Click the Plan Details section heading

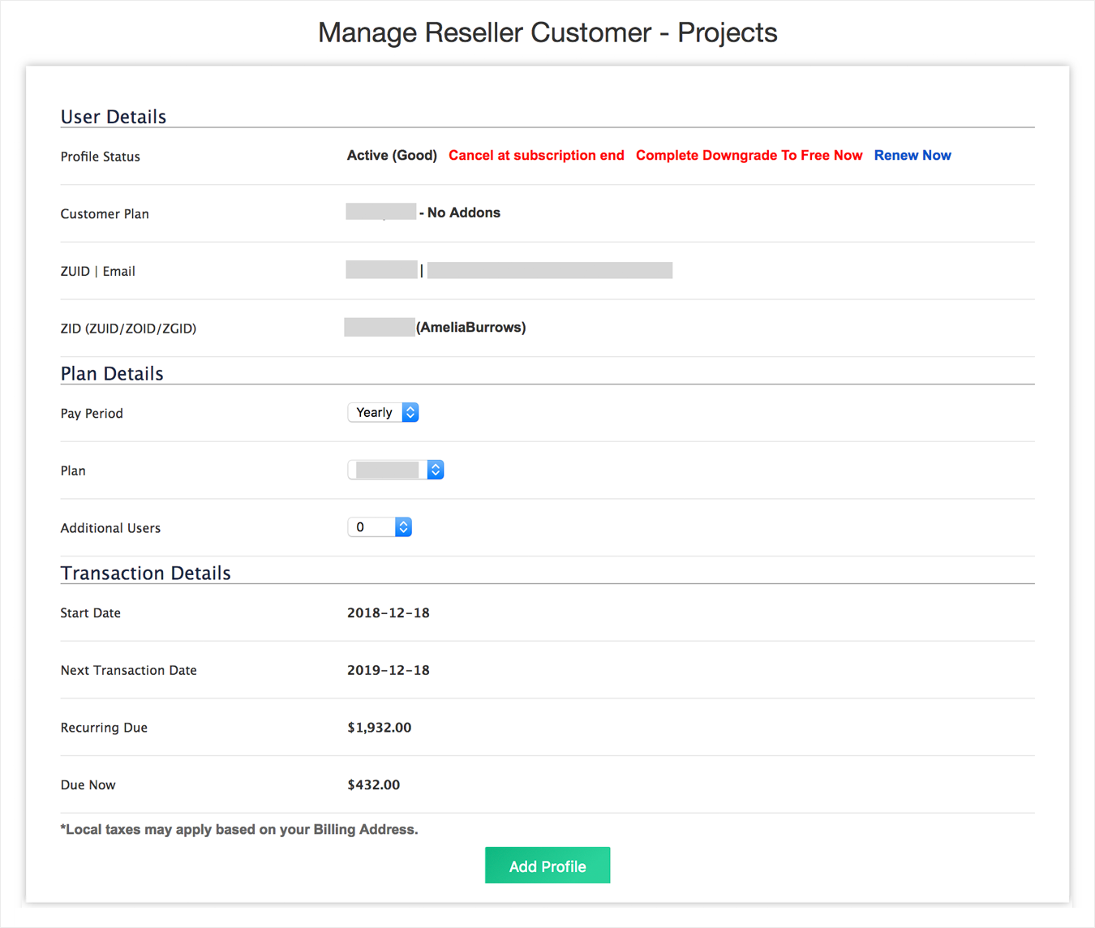[112, 374]
